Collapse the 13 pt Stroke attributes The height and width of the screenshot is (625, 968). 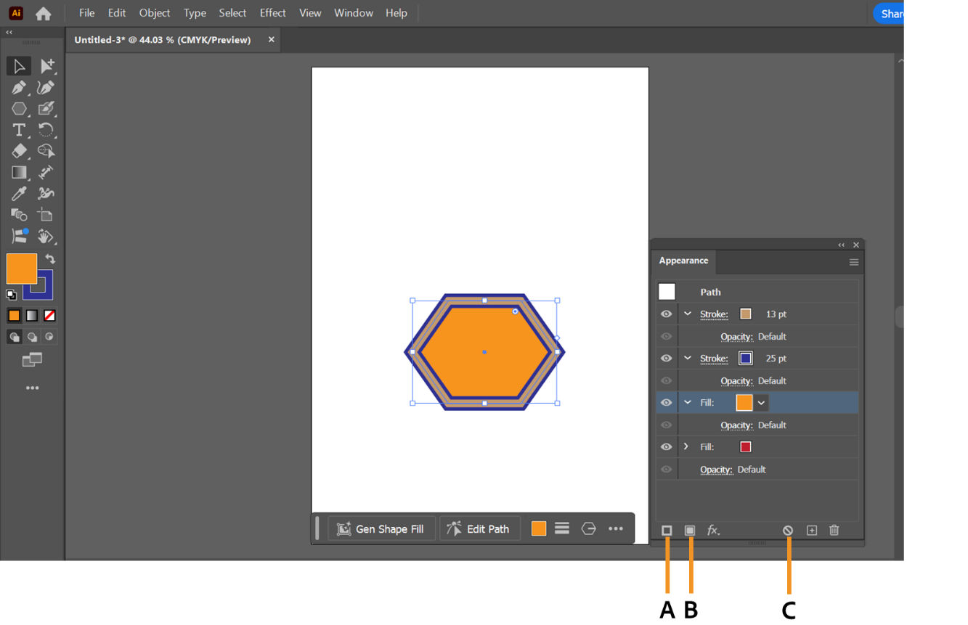pos(687,314)
